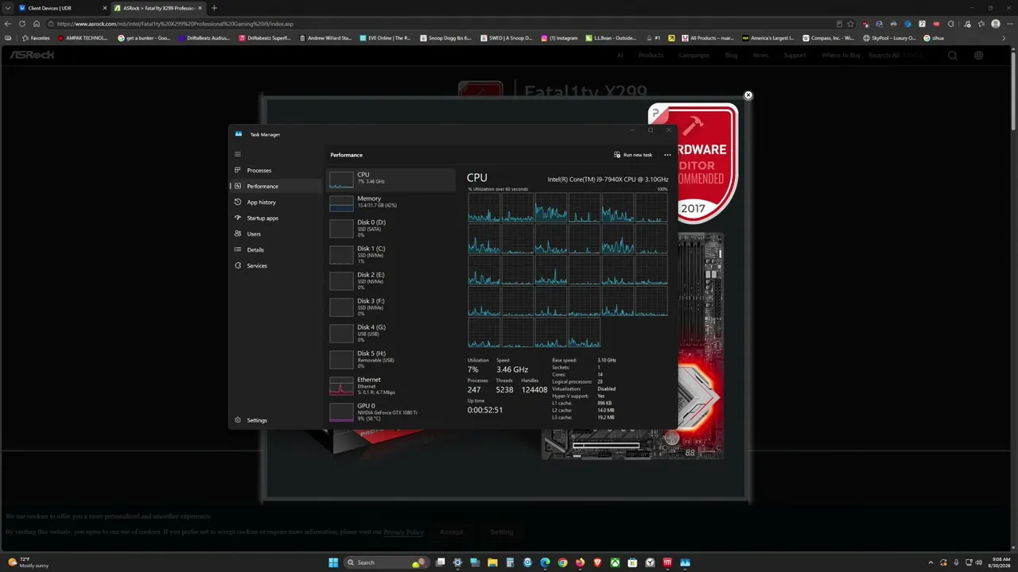Open the ASRock Products menu
The height and width of the screenshot is (572, 1018).
651,56
